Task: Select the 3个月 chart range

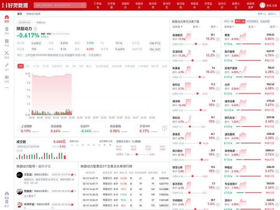Action: (x=45, y=66)
